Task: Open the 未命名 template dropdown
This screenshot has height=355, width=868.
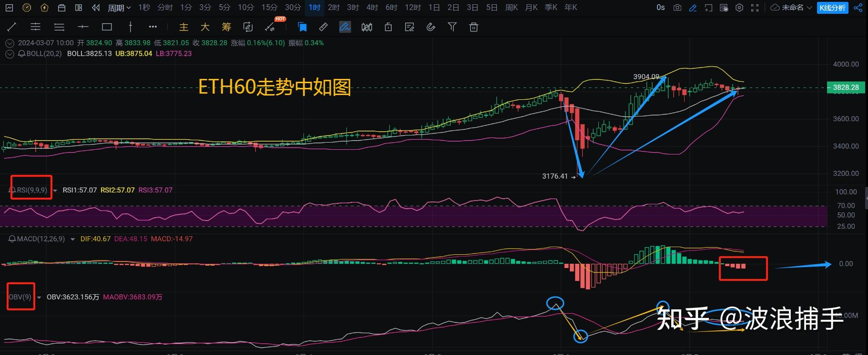Action: click(x=791, y=8)
